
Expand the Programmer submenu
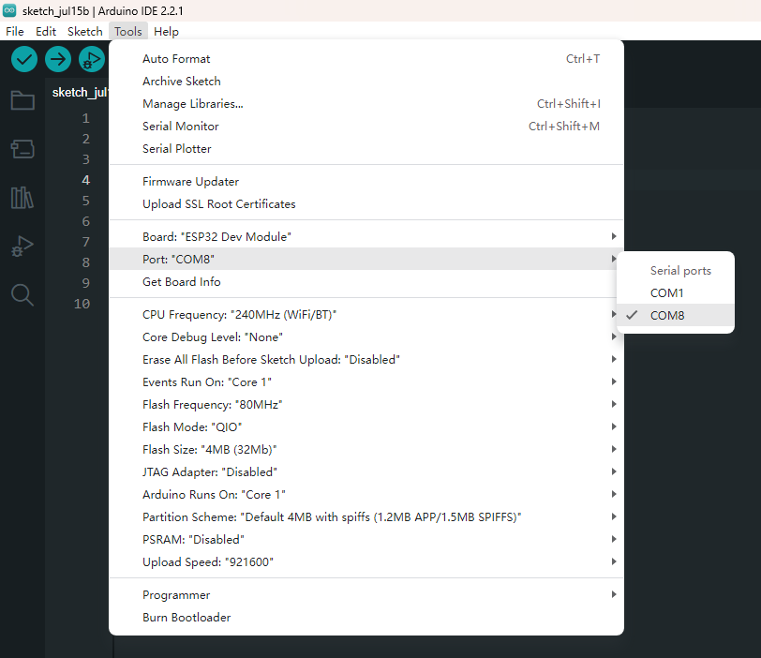[366, 595]
